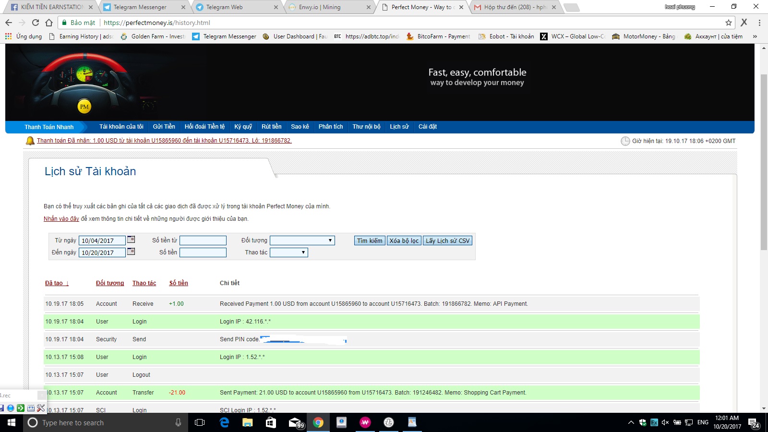Viewport: 768px width, 432px height.
Task: Launch Microsoft Edge from the taskbar
Action: coord(224,422)
